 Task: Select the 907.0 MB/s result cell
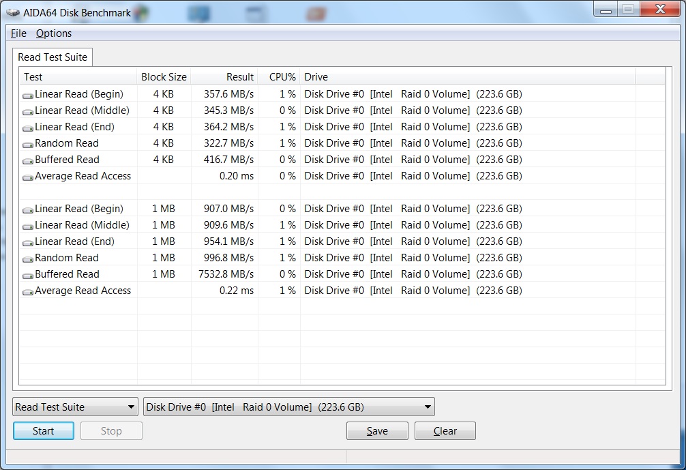point(228,209)
